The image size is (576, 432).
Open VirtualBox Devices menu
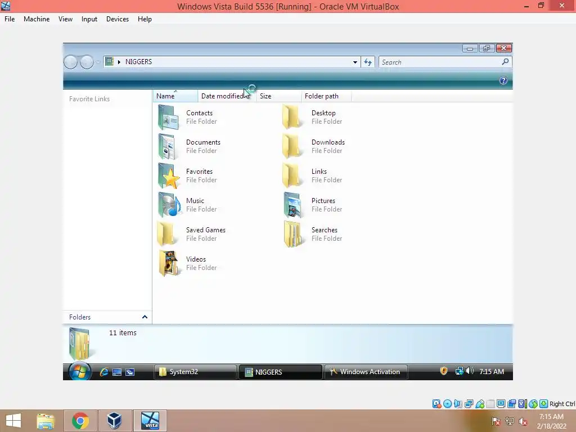click(x=118, y=19)
